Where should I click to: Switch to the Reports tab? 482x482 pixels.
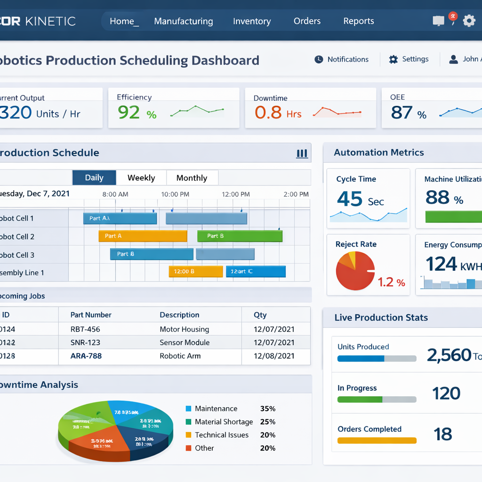point(358,21)
